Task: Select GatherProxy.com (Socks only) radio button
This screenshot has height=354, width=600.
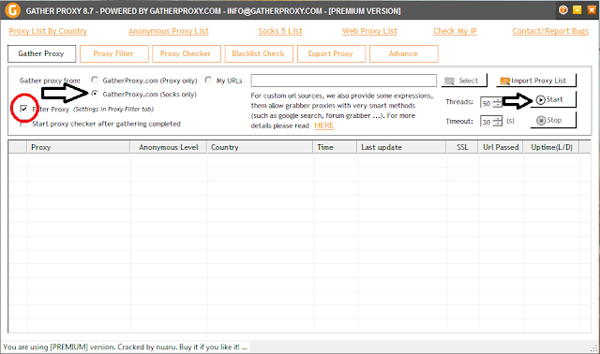Action: [x=95, y=94]
